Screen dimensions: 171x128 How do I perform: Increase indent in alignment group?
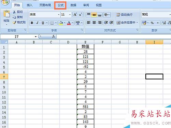111,23
